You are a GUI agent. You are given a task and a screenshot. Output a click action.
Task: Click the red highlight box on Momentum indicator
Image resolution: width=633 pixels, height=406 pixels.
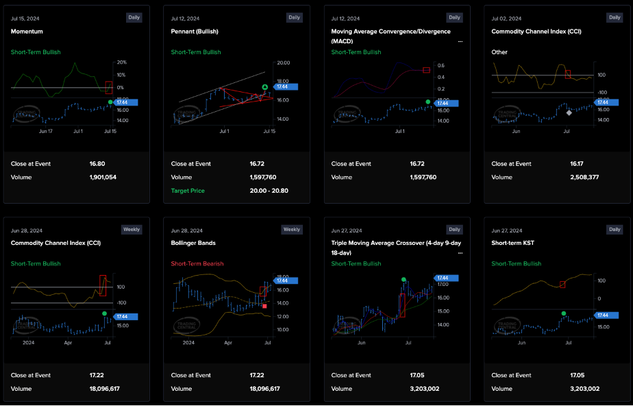coord(109,88)
